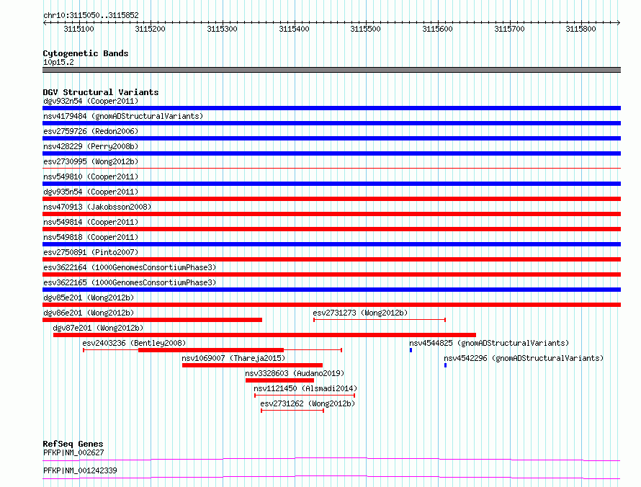Viewport: 641px width, 487px height.
Task: Click the red bar for dgv86e201
Action: [153, 320]
